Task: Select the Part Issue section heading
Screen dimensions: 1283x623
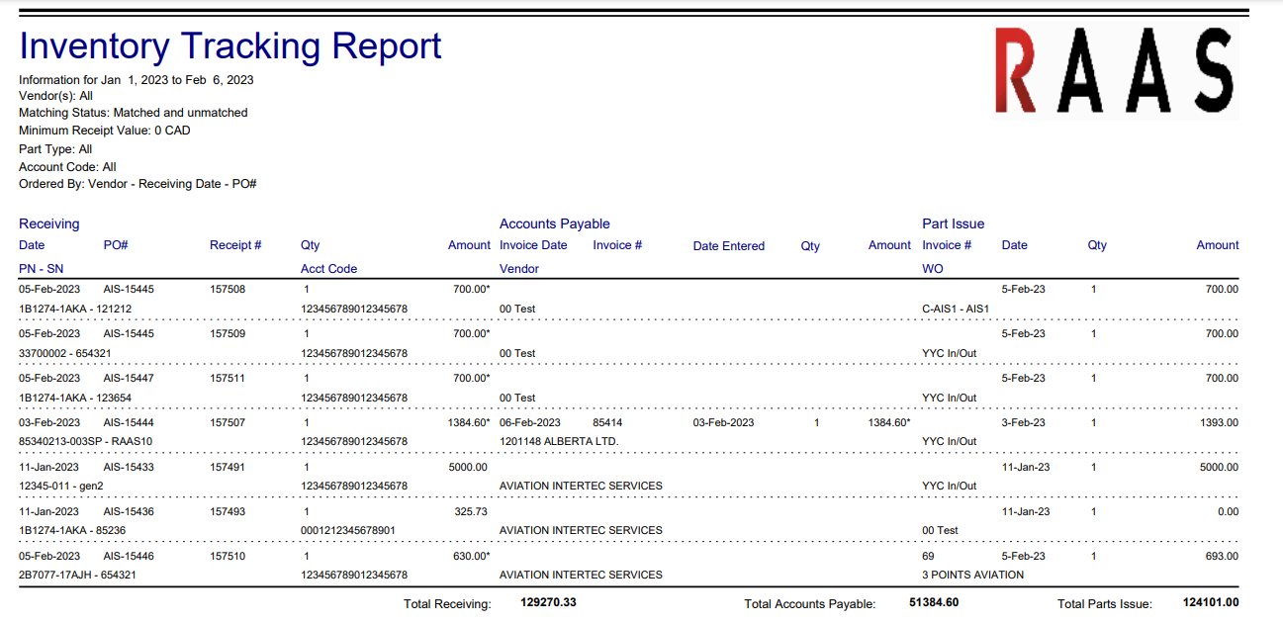Action: point(953,223)
